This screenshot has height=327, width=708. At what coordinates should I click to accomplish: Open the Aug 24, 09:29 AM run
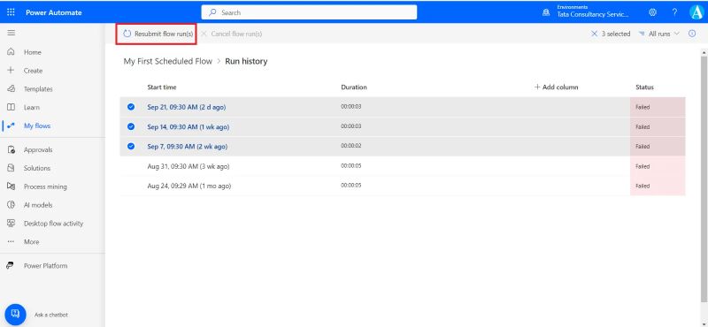pyautogui.click(x=189, y=186)
